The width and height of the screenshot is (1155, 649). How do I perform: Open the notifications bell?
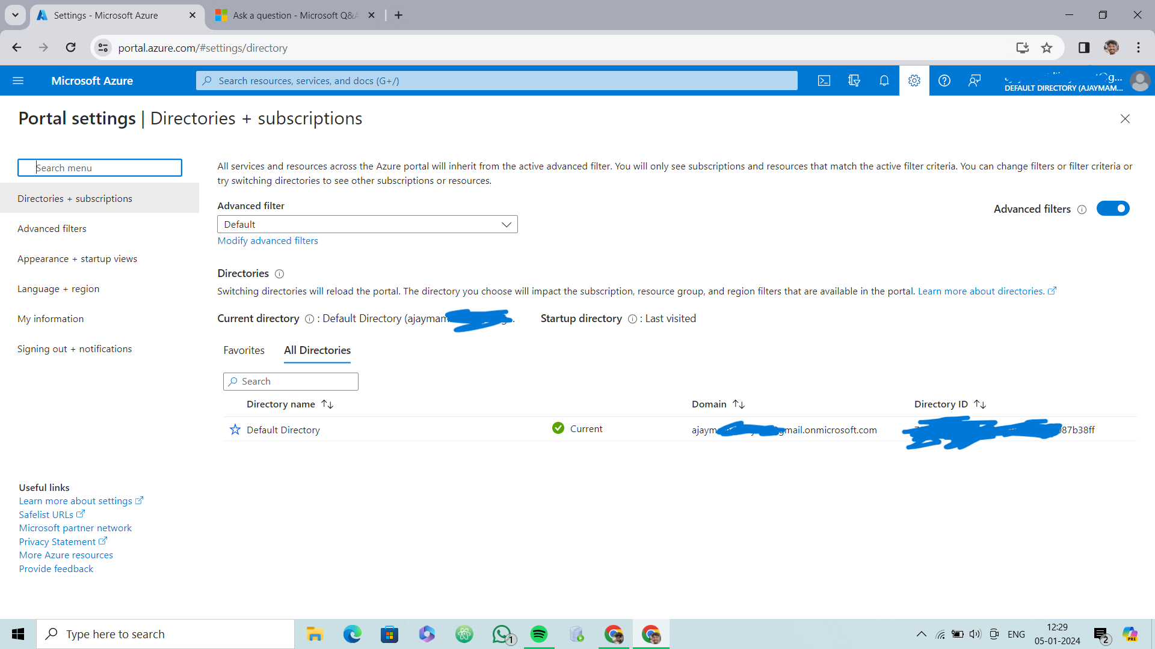click(884, 81)
